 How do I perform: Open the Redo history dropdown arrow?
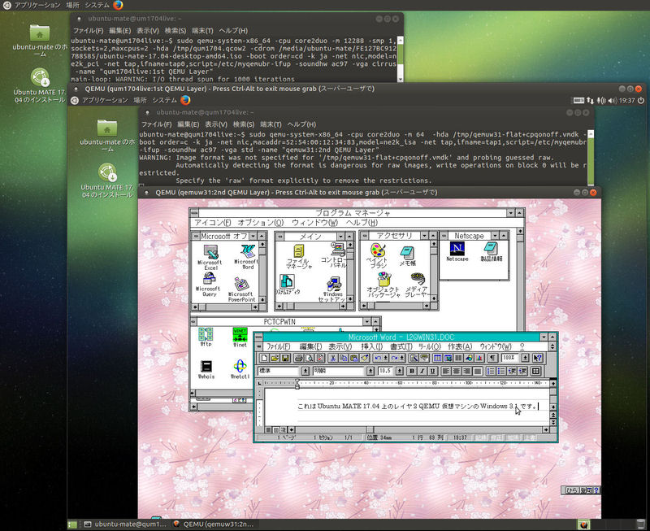pos(402,358)
